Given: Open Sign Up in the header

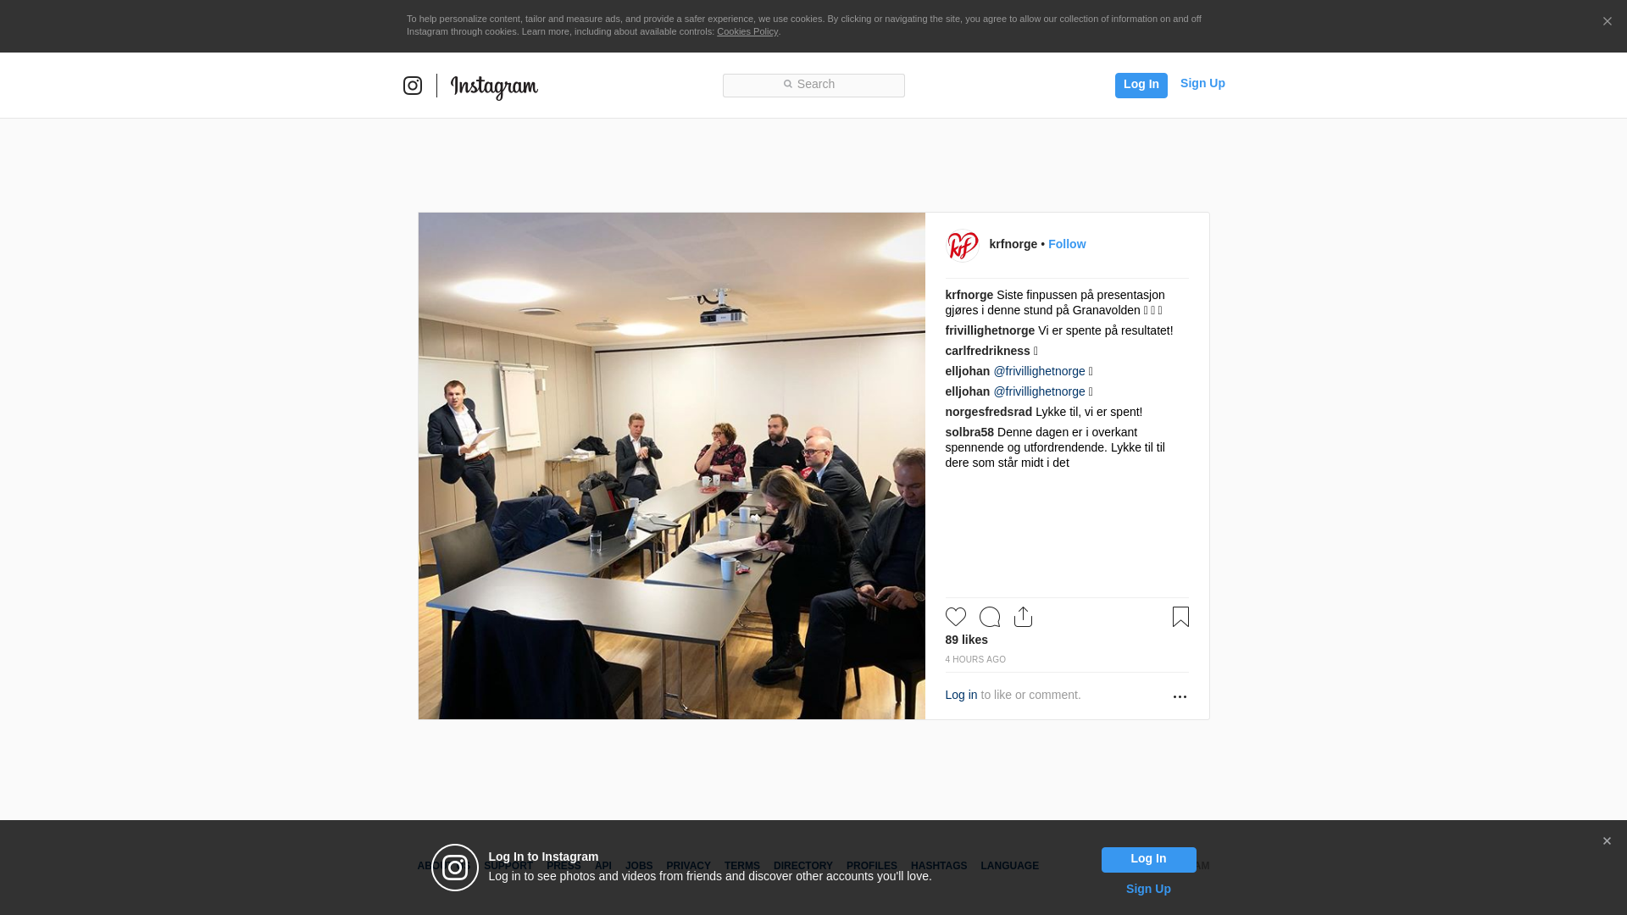Looking at the screenshot, I should [x=1202, y=83].
